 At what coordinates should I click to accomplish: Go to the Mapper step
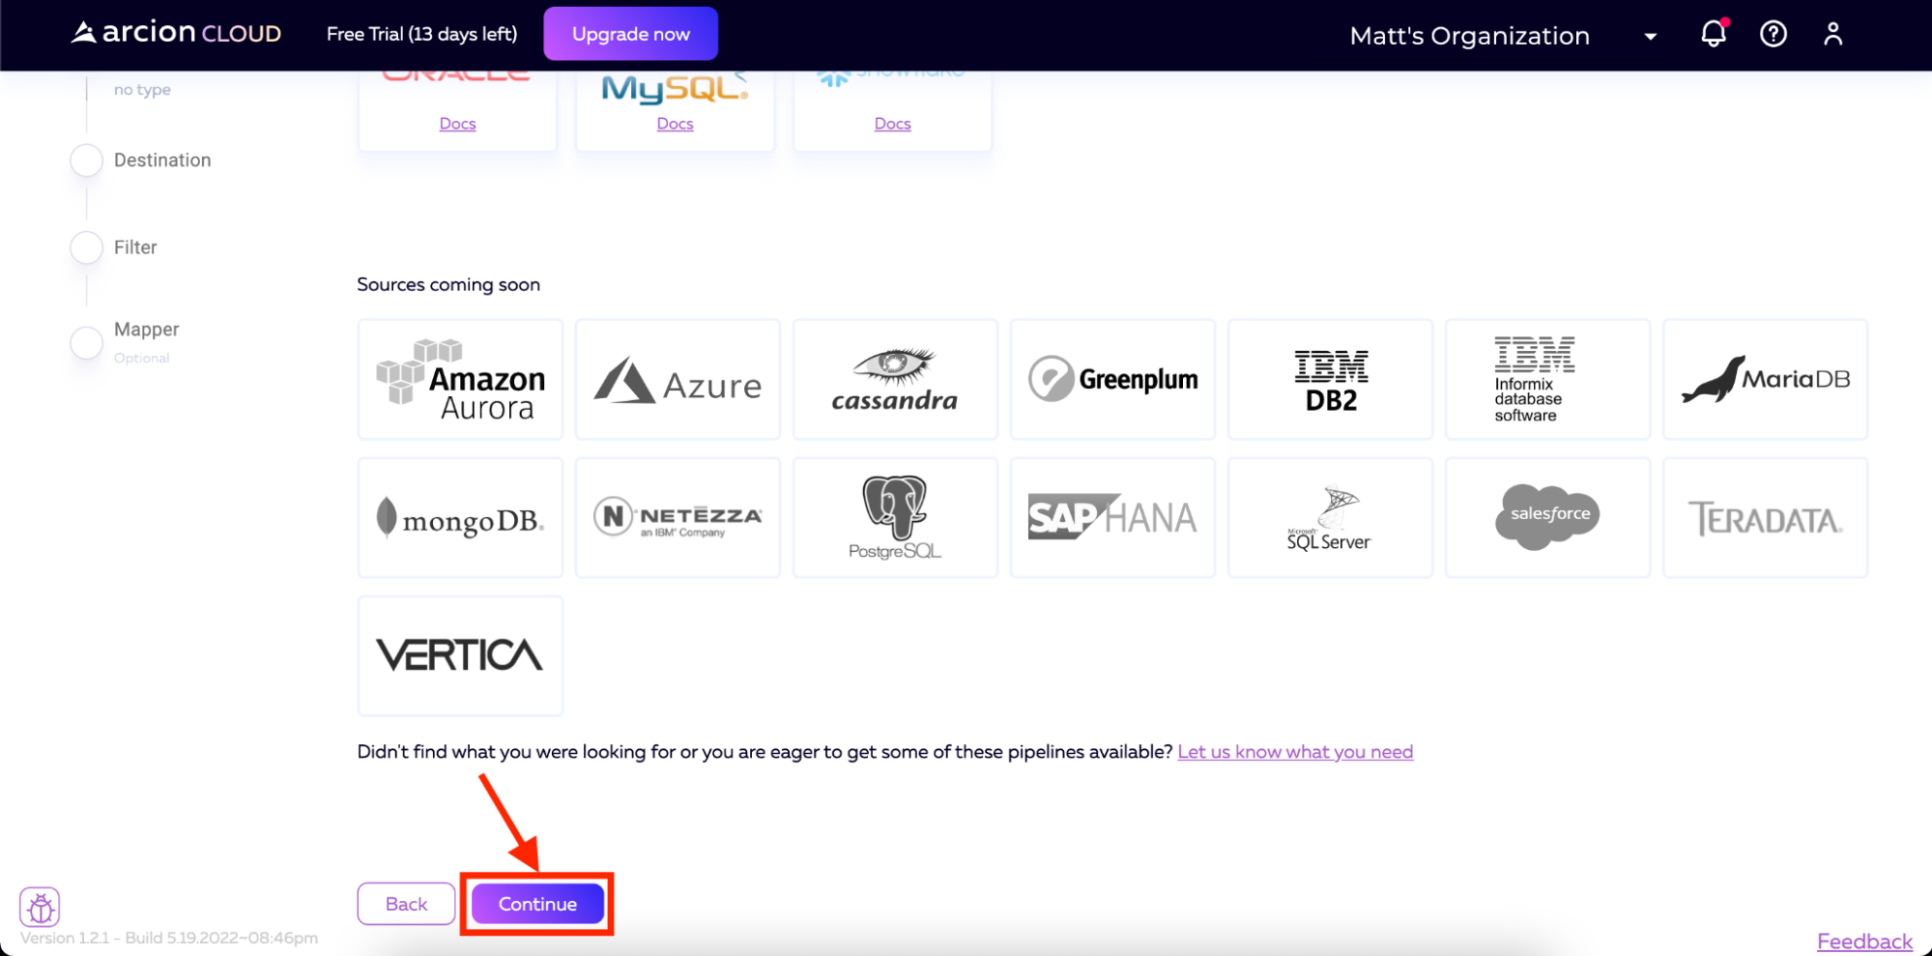click(126, 341)
